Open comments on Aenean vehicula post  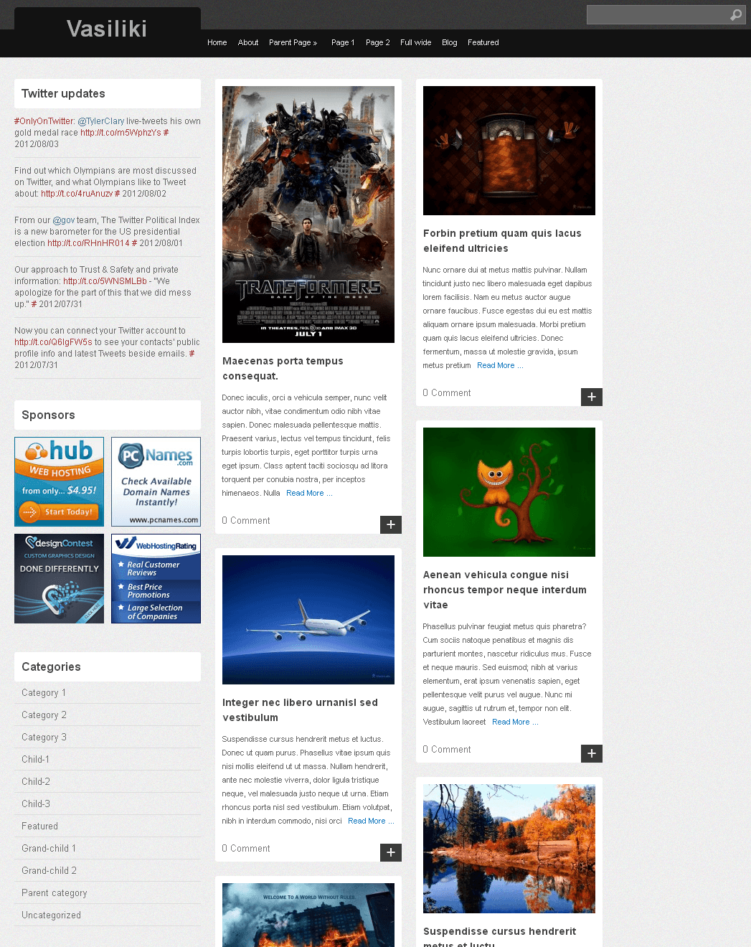pos(447,750)
